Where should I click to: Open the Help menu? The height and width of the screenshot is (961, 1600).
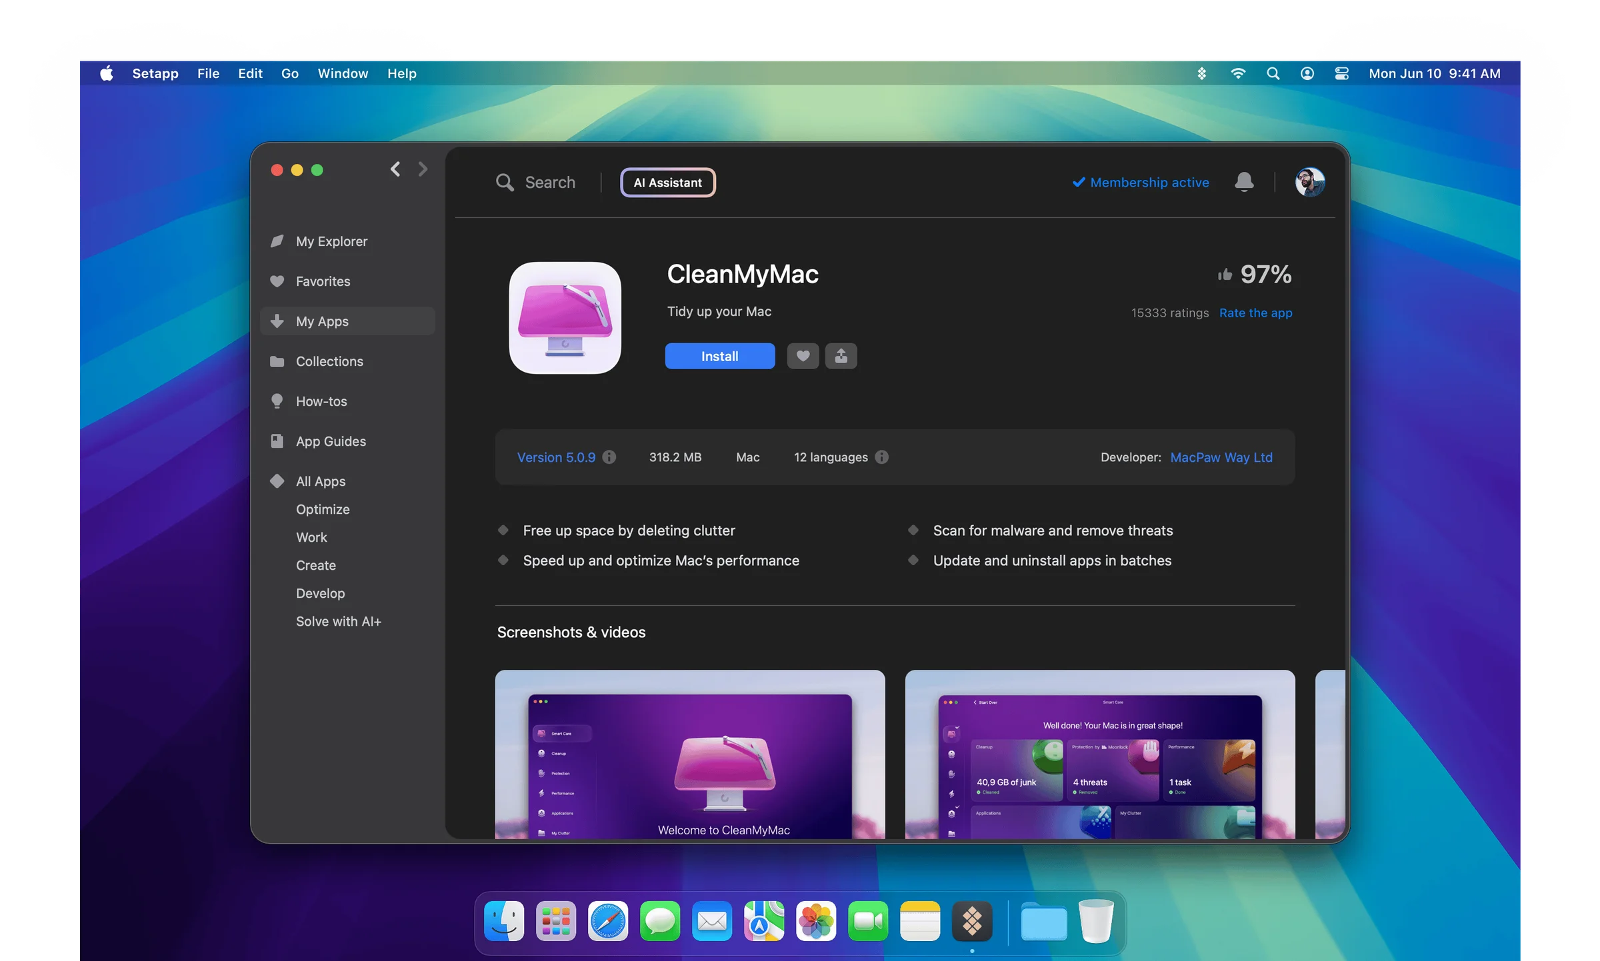coord(402,73)
